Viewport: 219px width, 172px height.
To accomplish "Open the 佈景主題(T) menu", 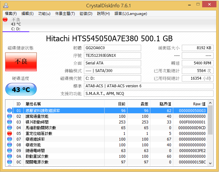I will click(65, 14).
